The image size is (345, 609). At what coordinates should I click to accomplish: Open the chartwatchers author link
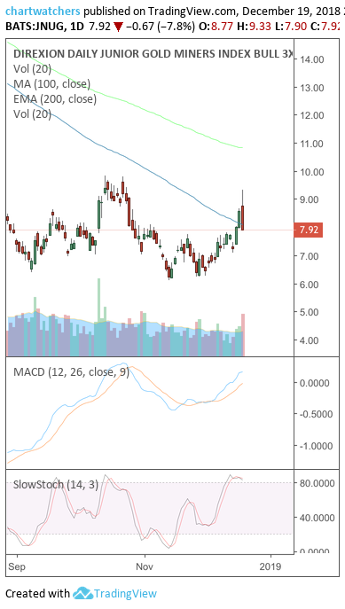tap(43, 12)
